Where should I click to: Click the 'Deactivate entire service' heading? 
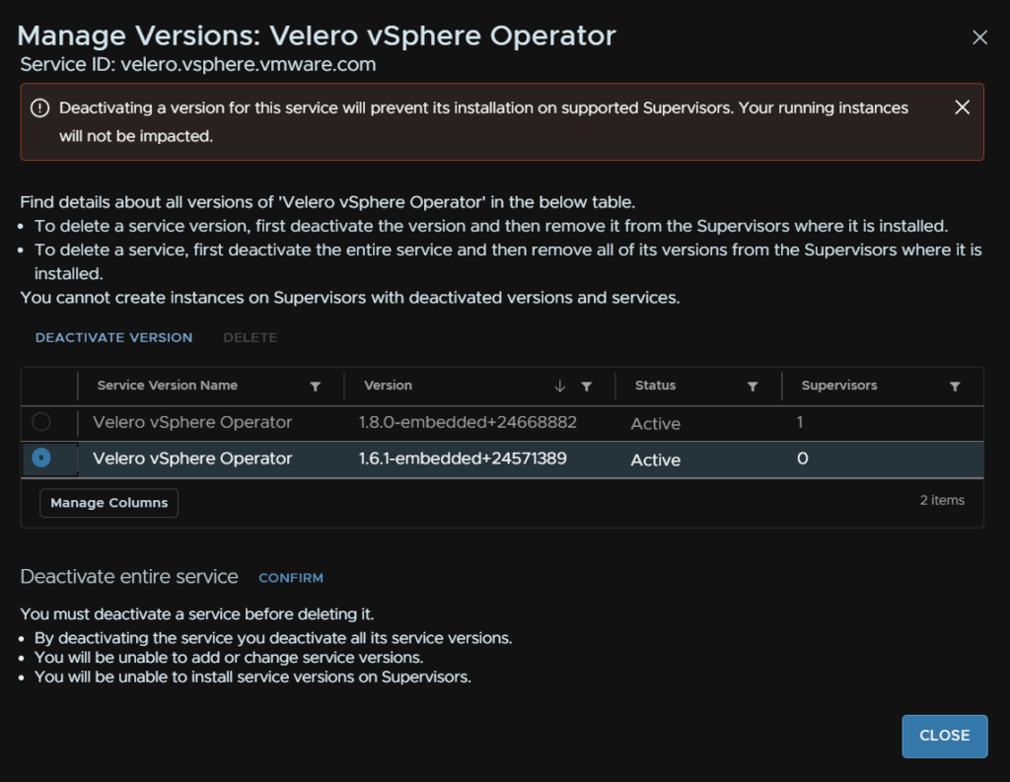(129, 577)
